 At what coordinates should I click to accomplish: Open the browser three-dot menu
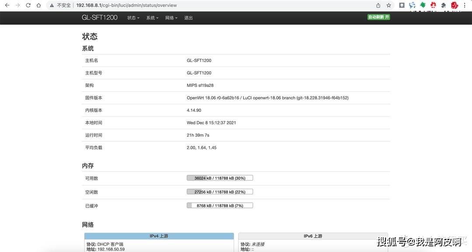click(465, 6)
